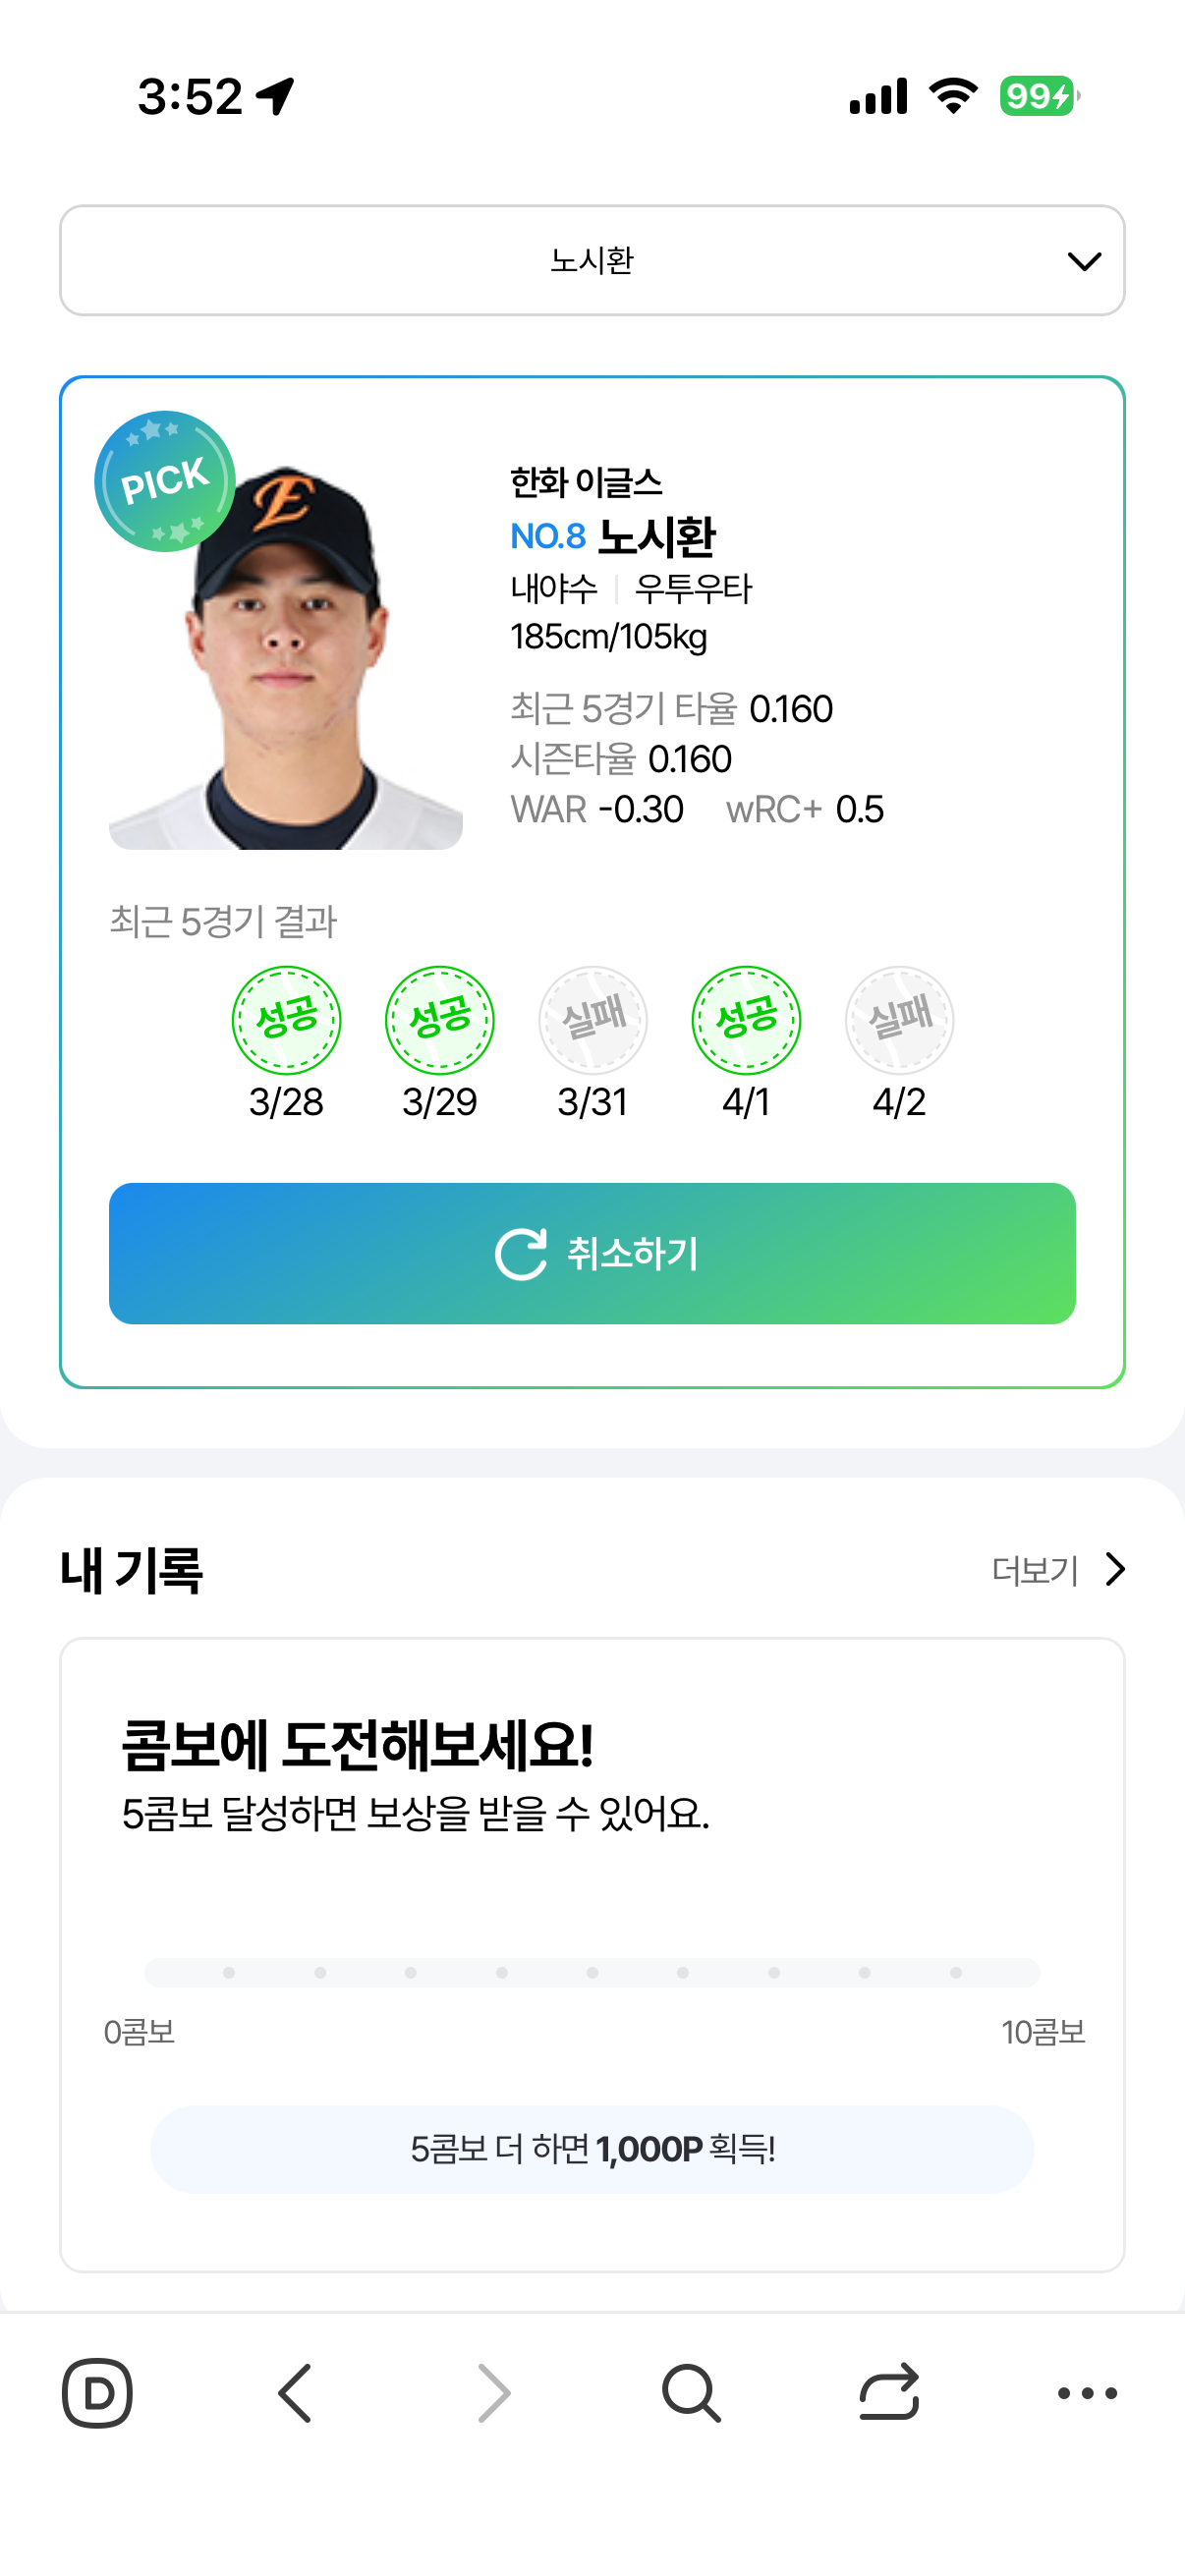The image size is (1185, 2576).
Task: Expand player list via dropdown chevron
Action: click(x=1084, y=261)
